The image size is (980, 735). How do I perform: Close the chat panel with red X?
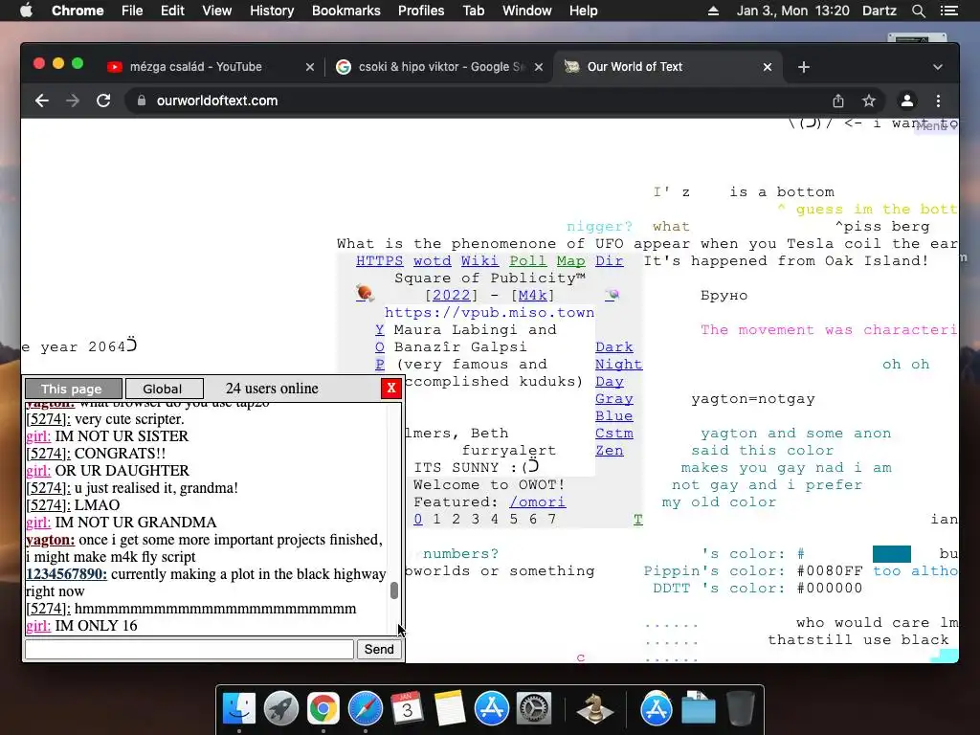coord(391,389)
